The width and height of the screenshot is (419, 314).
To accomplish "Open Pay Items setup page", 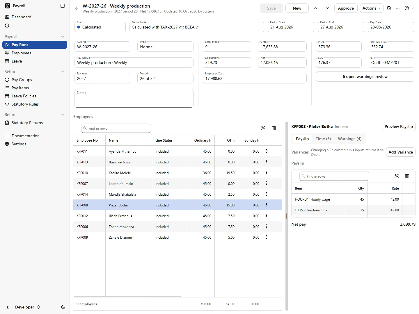I will pyautogui.click(x=35, y=88).
